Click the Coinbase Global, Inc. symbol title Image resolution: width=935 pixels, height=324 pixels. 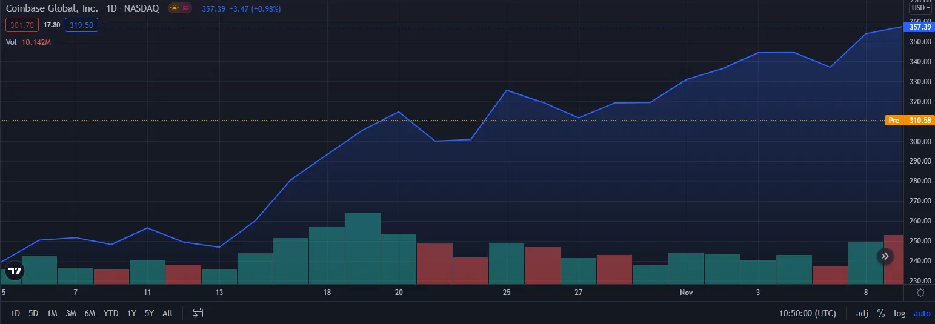(x=52, y=9)
